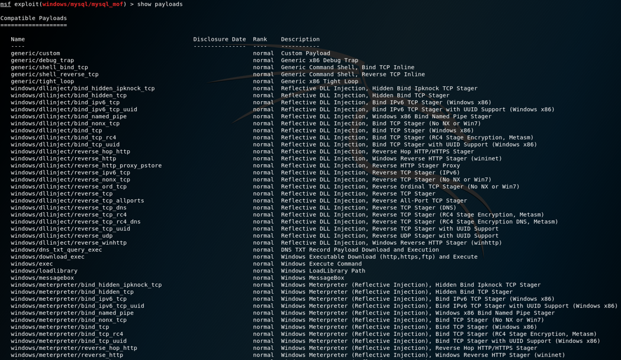Click windows/dllinject/bind_hidden_ipknock_tcp payload name
The height and width of the screenshot is (360, 621).
click(83, 89)
